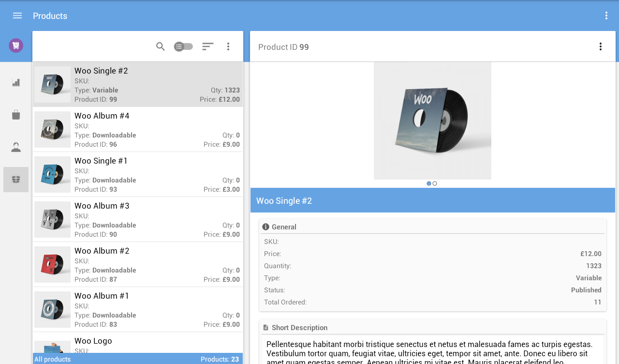Show the second product image via pager dot

435,183
